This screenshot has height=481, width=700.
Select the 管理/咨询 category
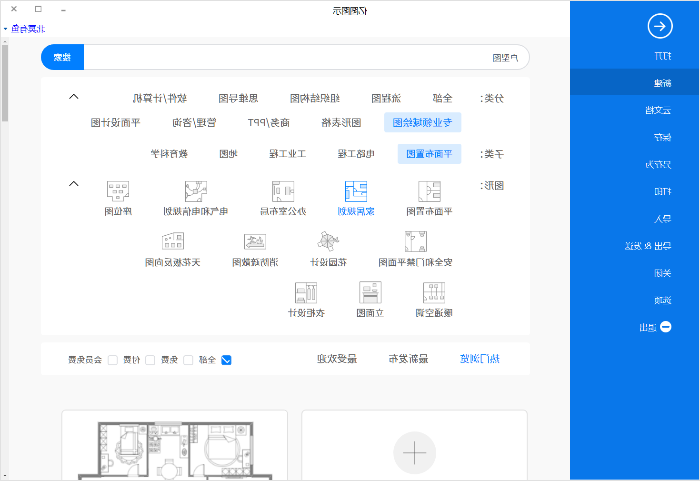point(194,122)
